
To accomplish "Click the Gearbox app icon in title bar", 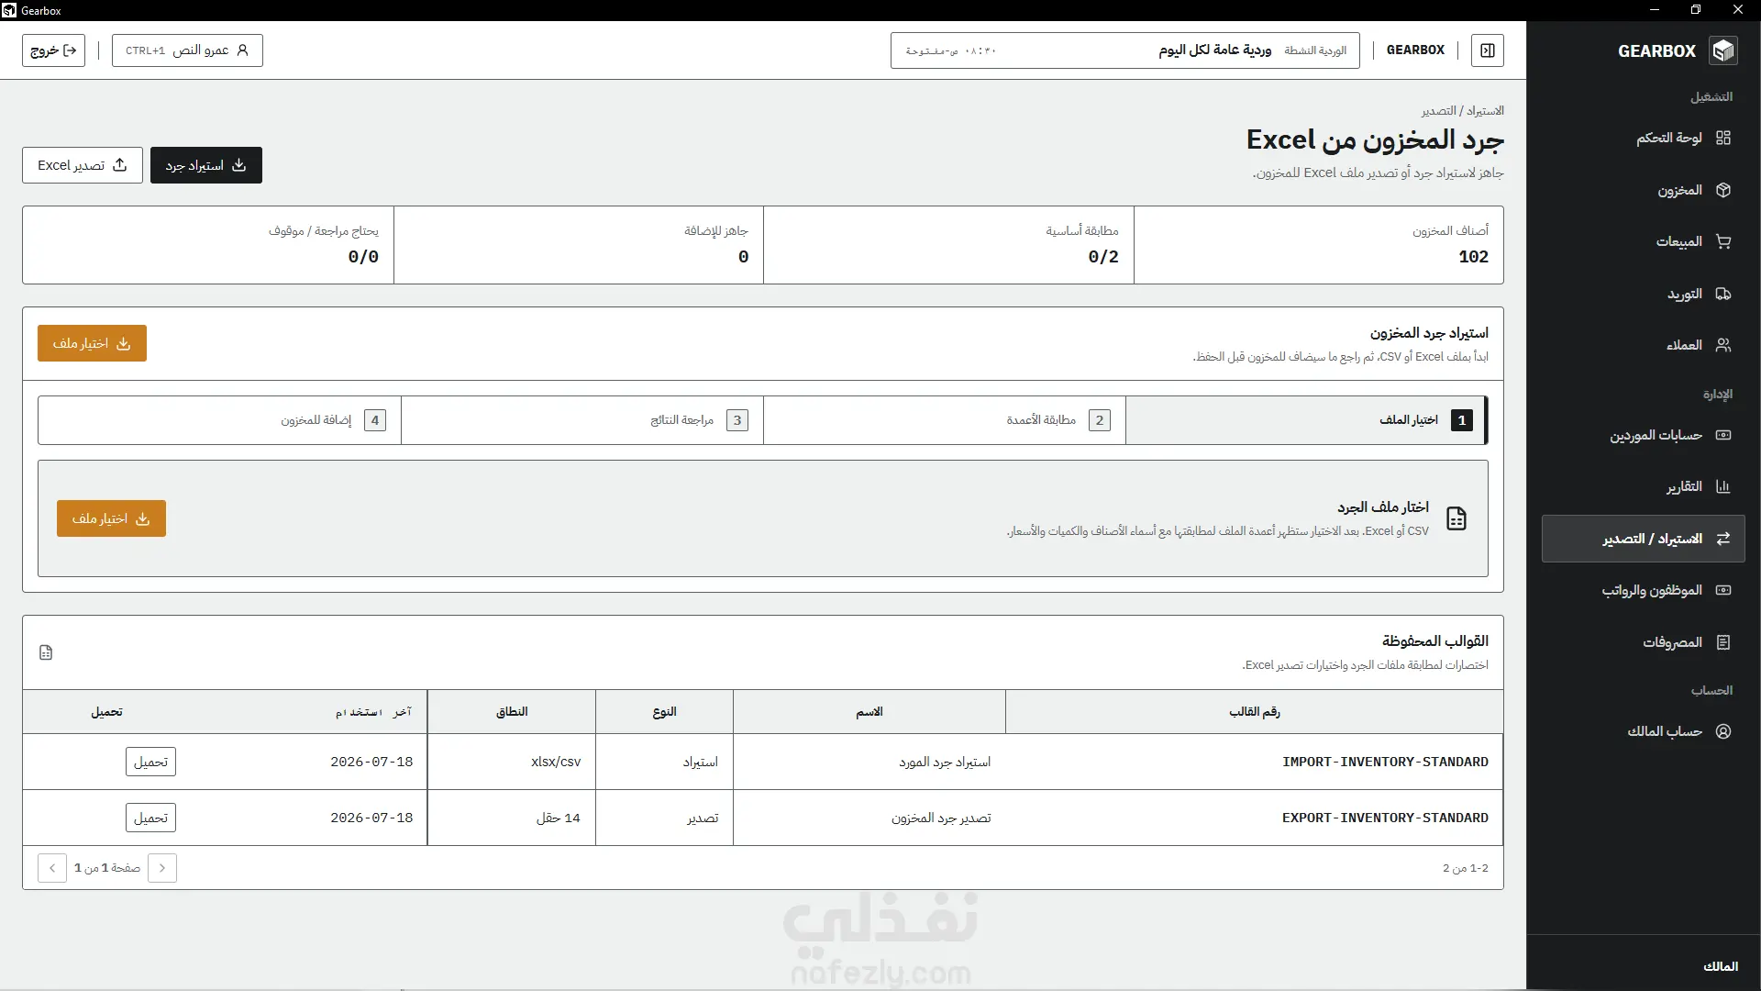I will point(9,10).
